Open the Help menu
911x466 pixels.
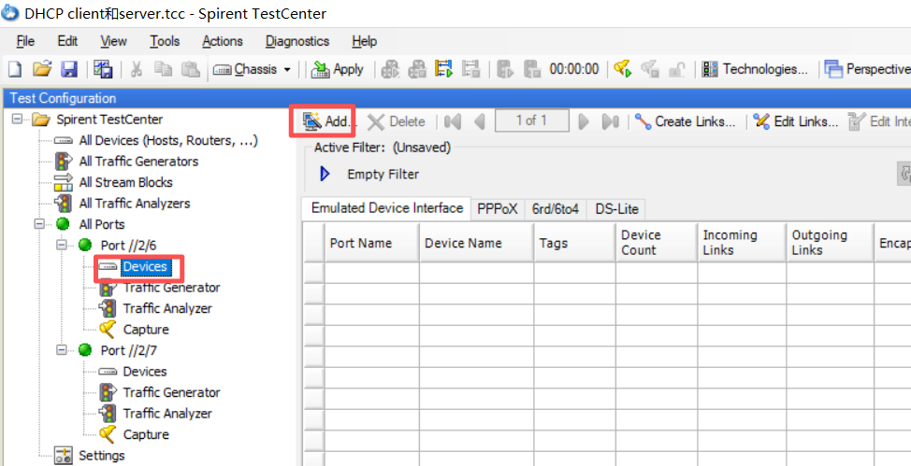(x=364, y=41)
